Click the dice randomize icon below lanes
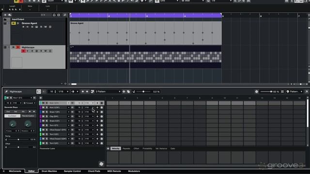 101,164
